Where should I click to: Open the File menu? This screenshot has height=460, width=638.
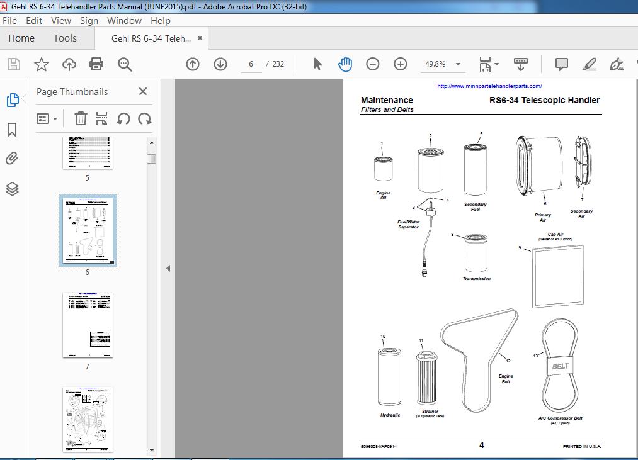(x=10, y=21)
